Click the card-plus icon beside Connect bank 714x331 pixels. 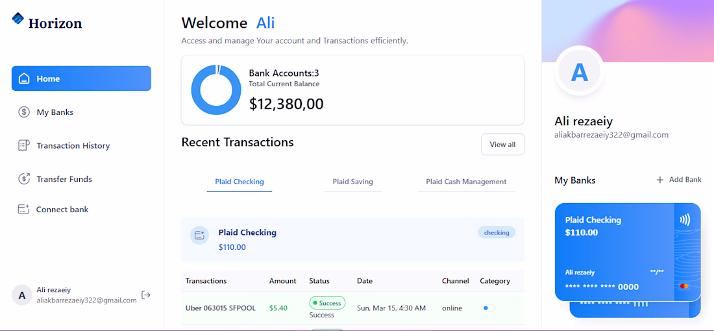(23, 210)
